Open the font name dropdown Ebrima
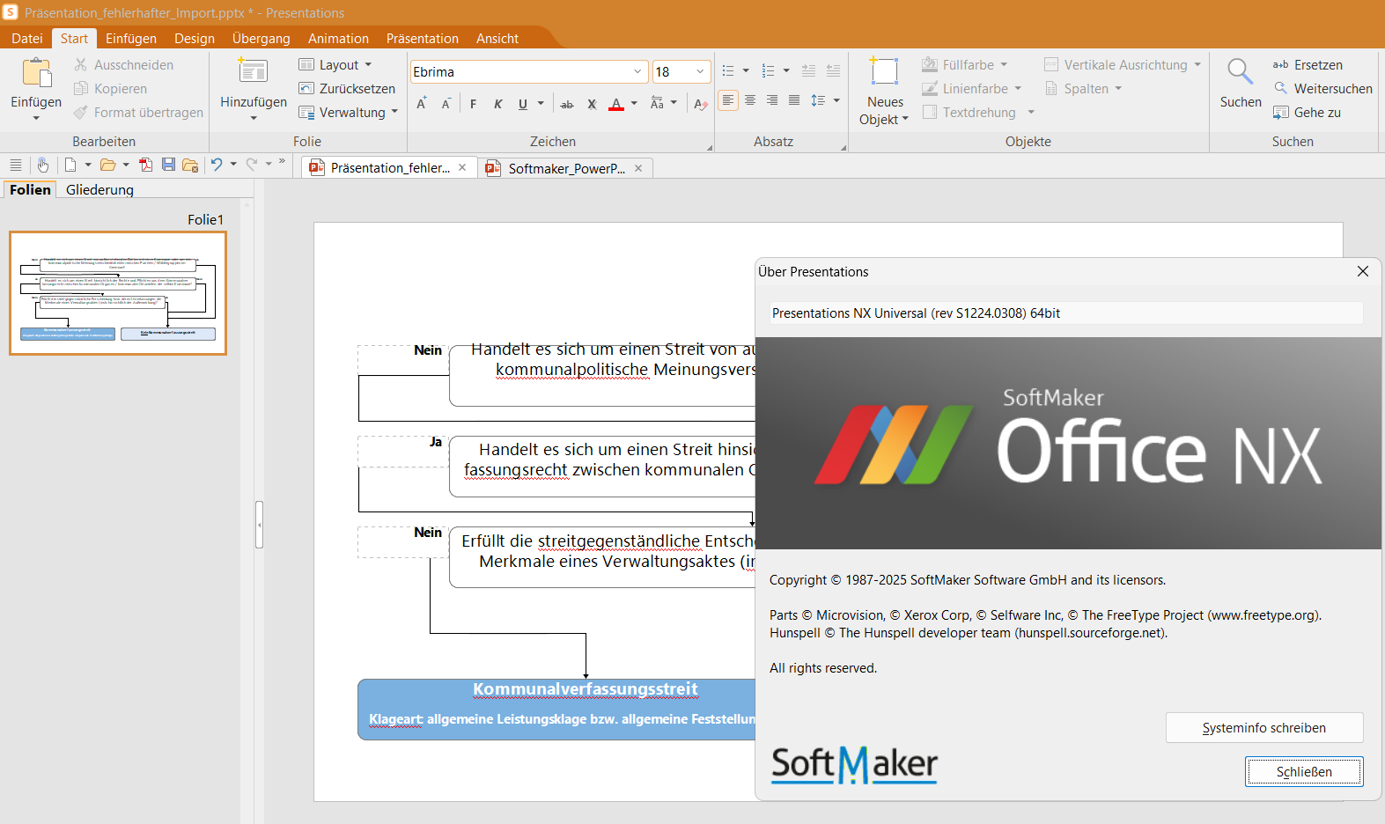The width and height of the screenshot is (1385, 824). pyautogui.click(x=637, y=72)
